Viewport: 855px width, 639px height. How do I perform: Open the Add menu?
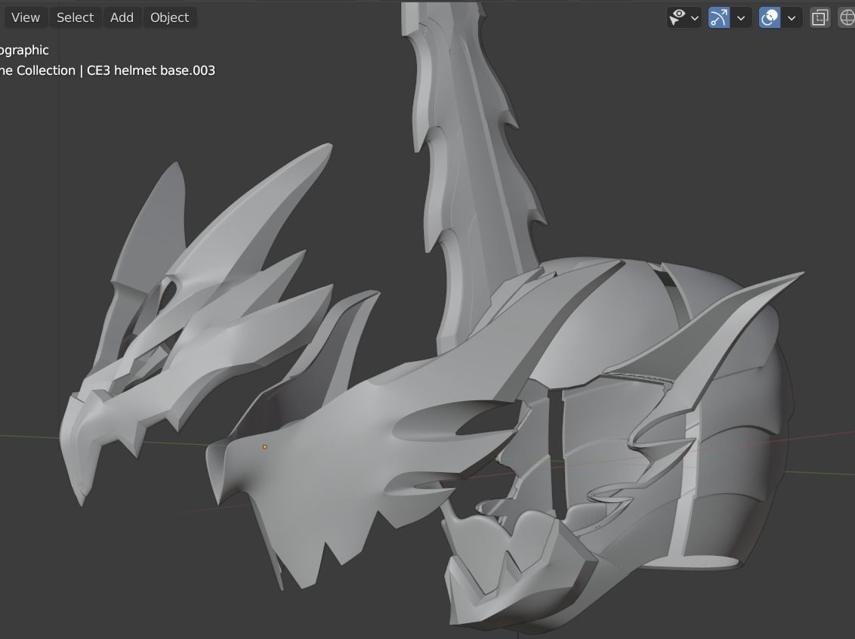(122, 17)
